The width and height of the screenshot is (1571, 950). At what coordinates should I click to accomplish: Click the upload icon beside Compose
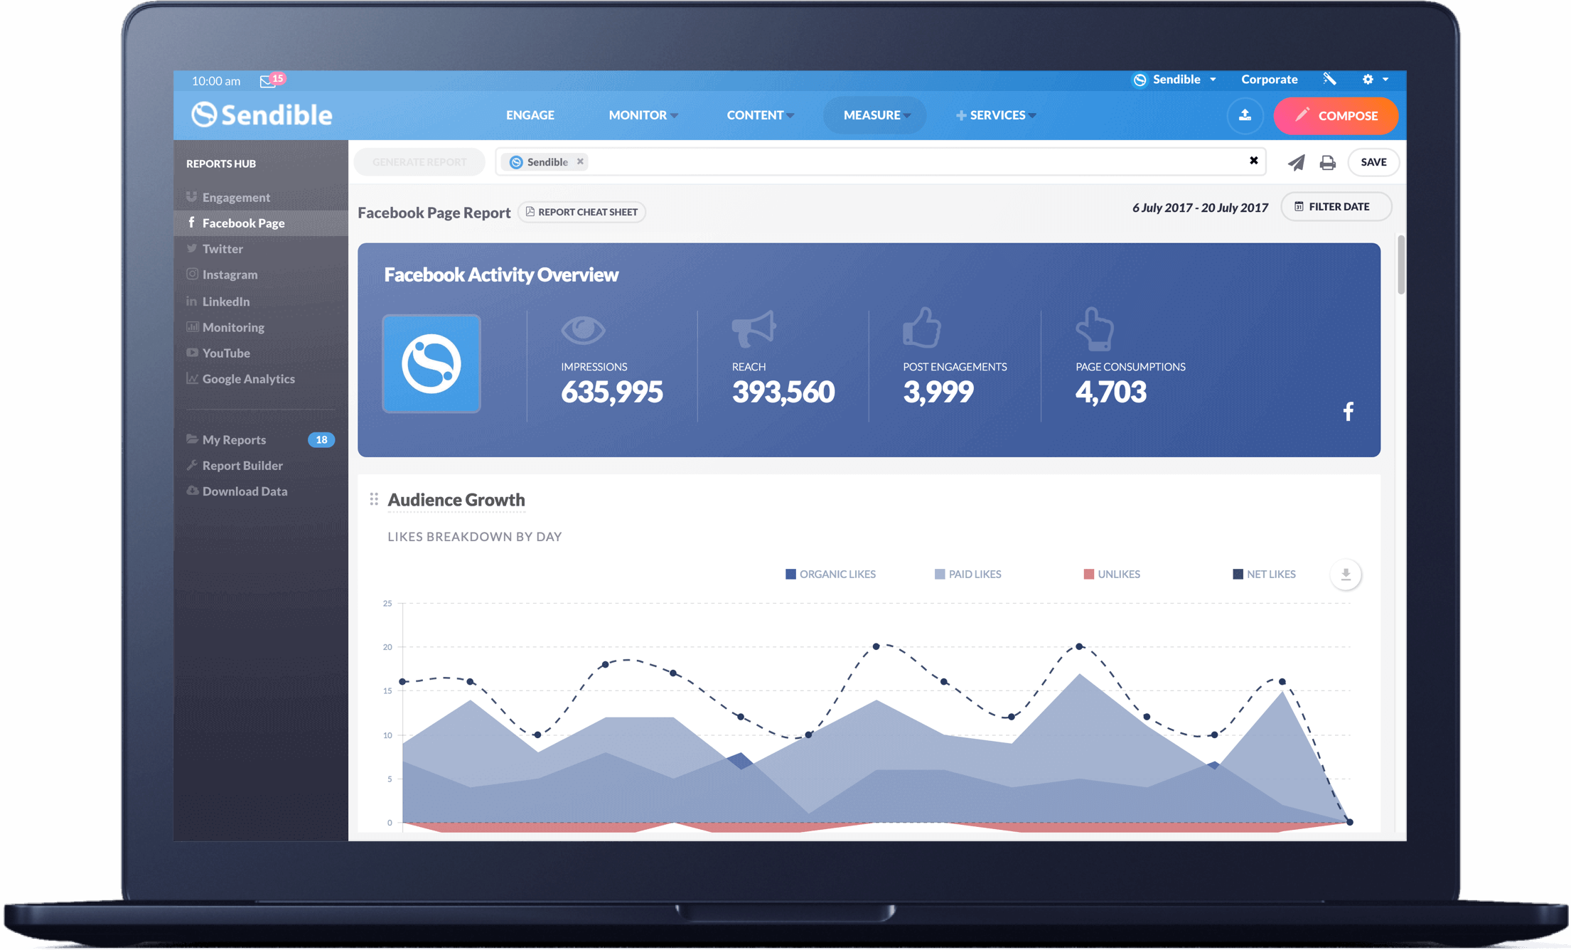coord(1245,115)
